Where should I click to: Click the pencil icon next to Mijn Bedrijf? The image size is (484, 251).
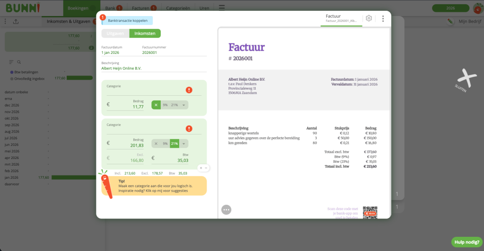point(450,21)
